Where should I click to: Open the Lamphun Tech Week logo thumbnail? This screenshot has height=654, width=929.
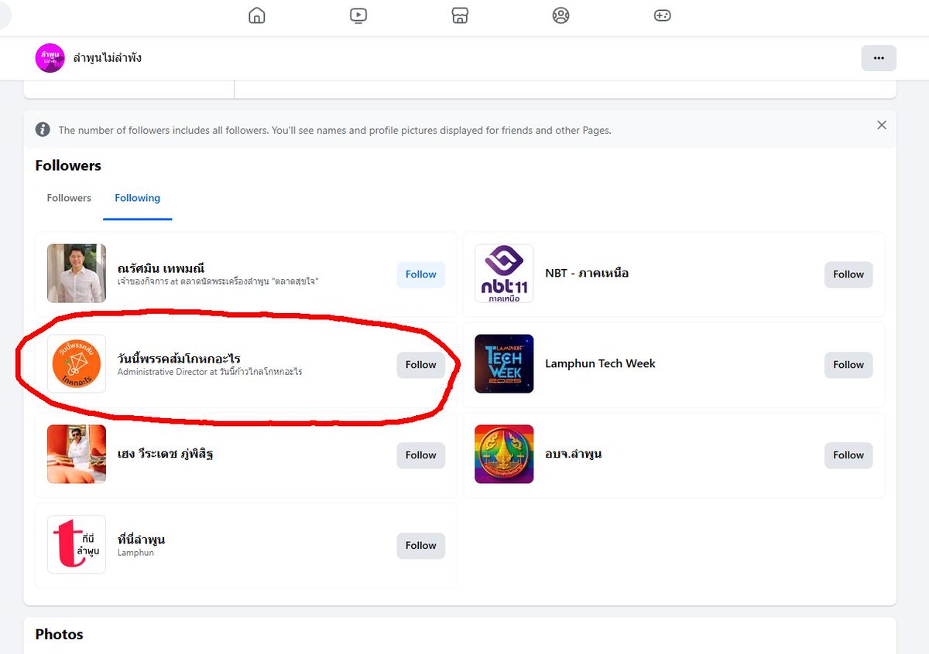pyautogui.click(x=504, y=364)
